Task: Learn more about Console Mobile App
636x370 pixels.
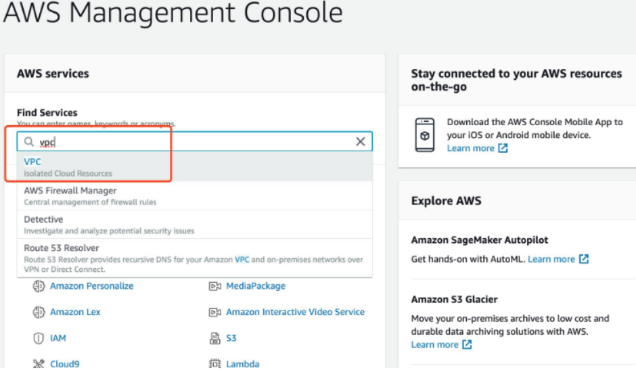Action: coord(470,148)
